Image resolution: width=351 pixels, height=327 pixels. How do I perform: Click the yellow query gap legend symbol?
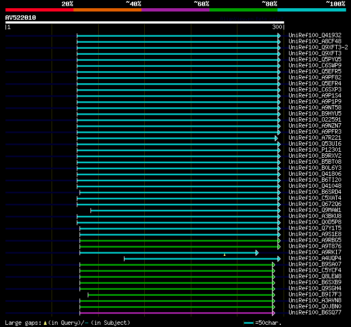(x=45, y=323)
